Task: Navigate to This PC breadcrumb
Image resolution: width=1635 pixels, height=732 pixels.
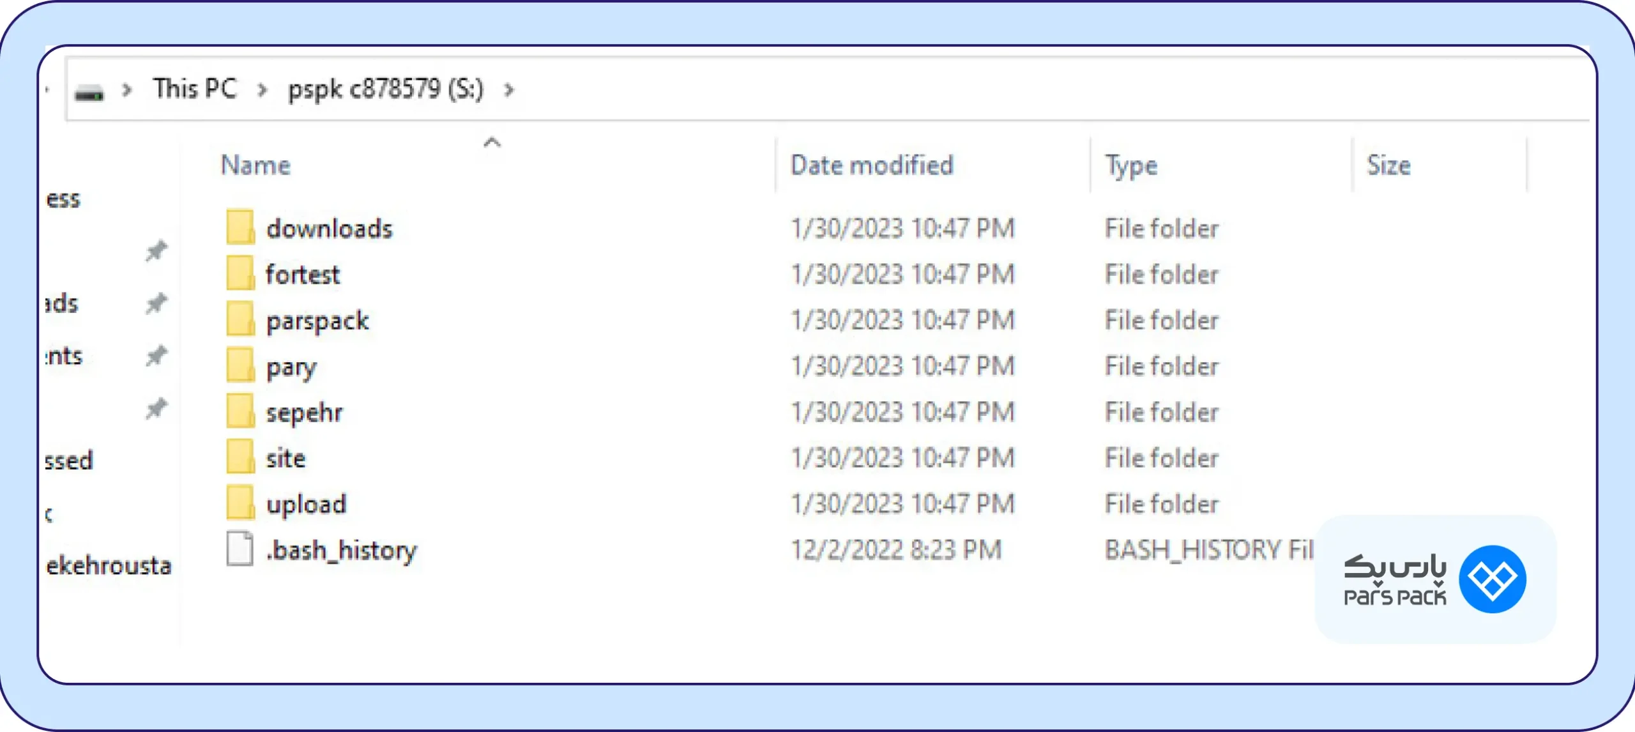Action: [x=195, y=89]
